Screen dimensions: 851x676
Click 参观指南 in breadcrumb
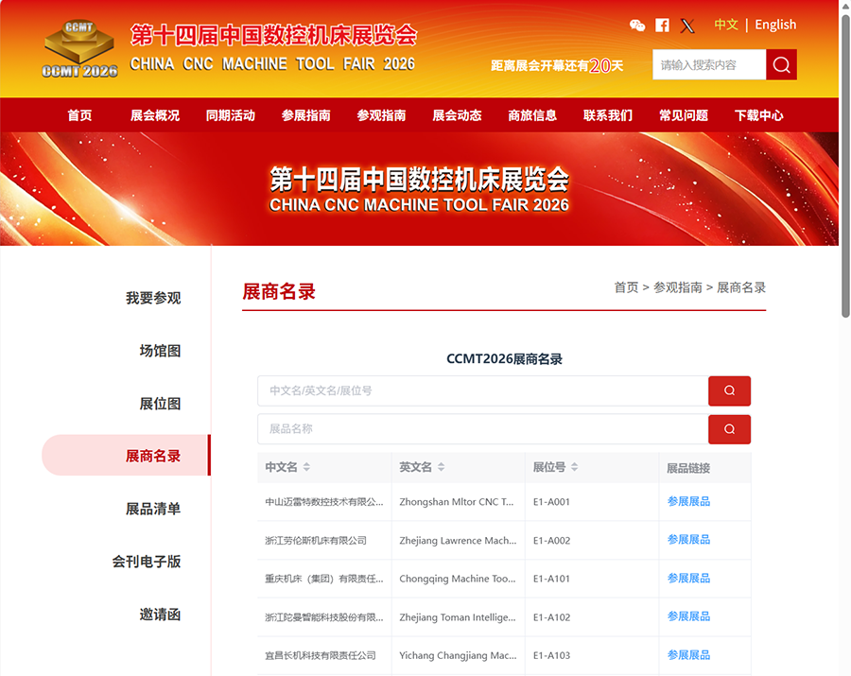coord(677,287)
